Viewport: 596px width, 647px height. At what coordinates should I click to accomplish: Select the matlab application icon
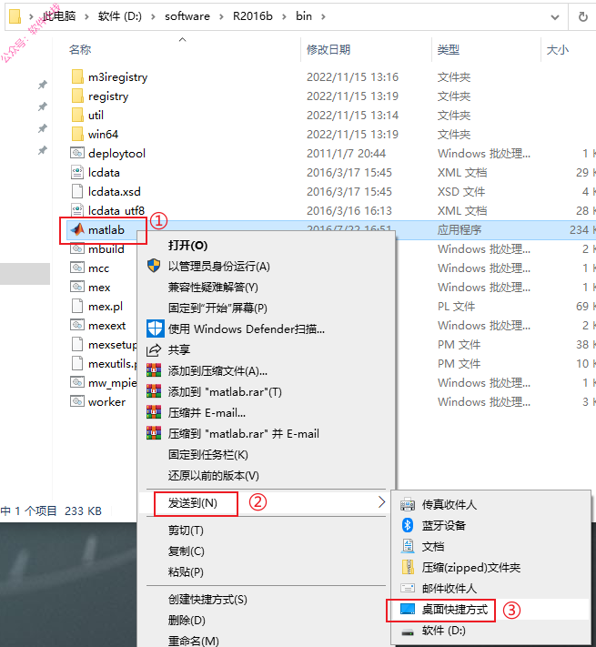click(77, 229)
